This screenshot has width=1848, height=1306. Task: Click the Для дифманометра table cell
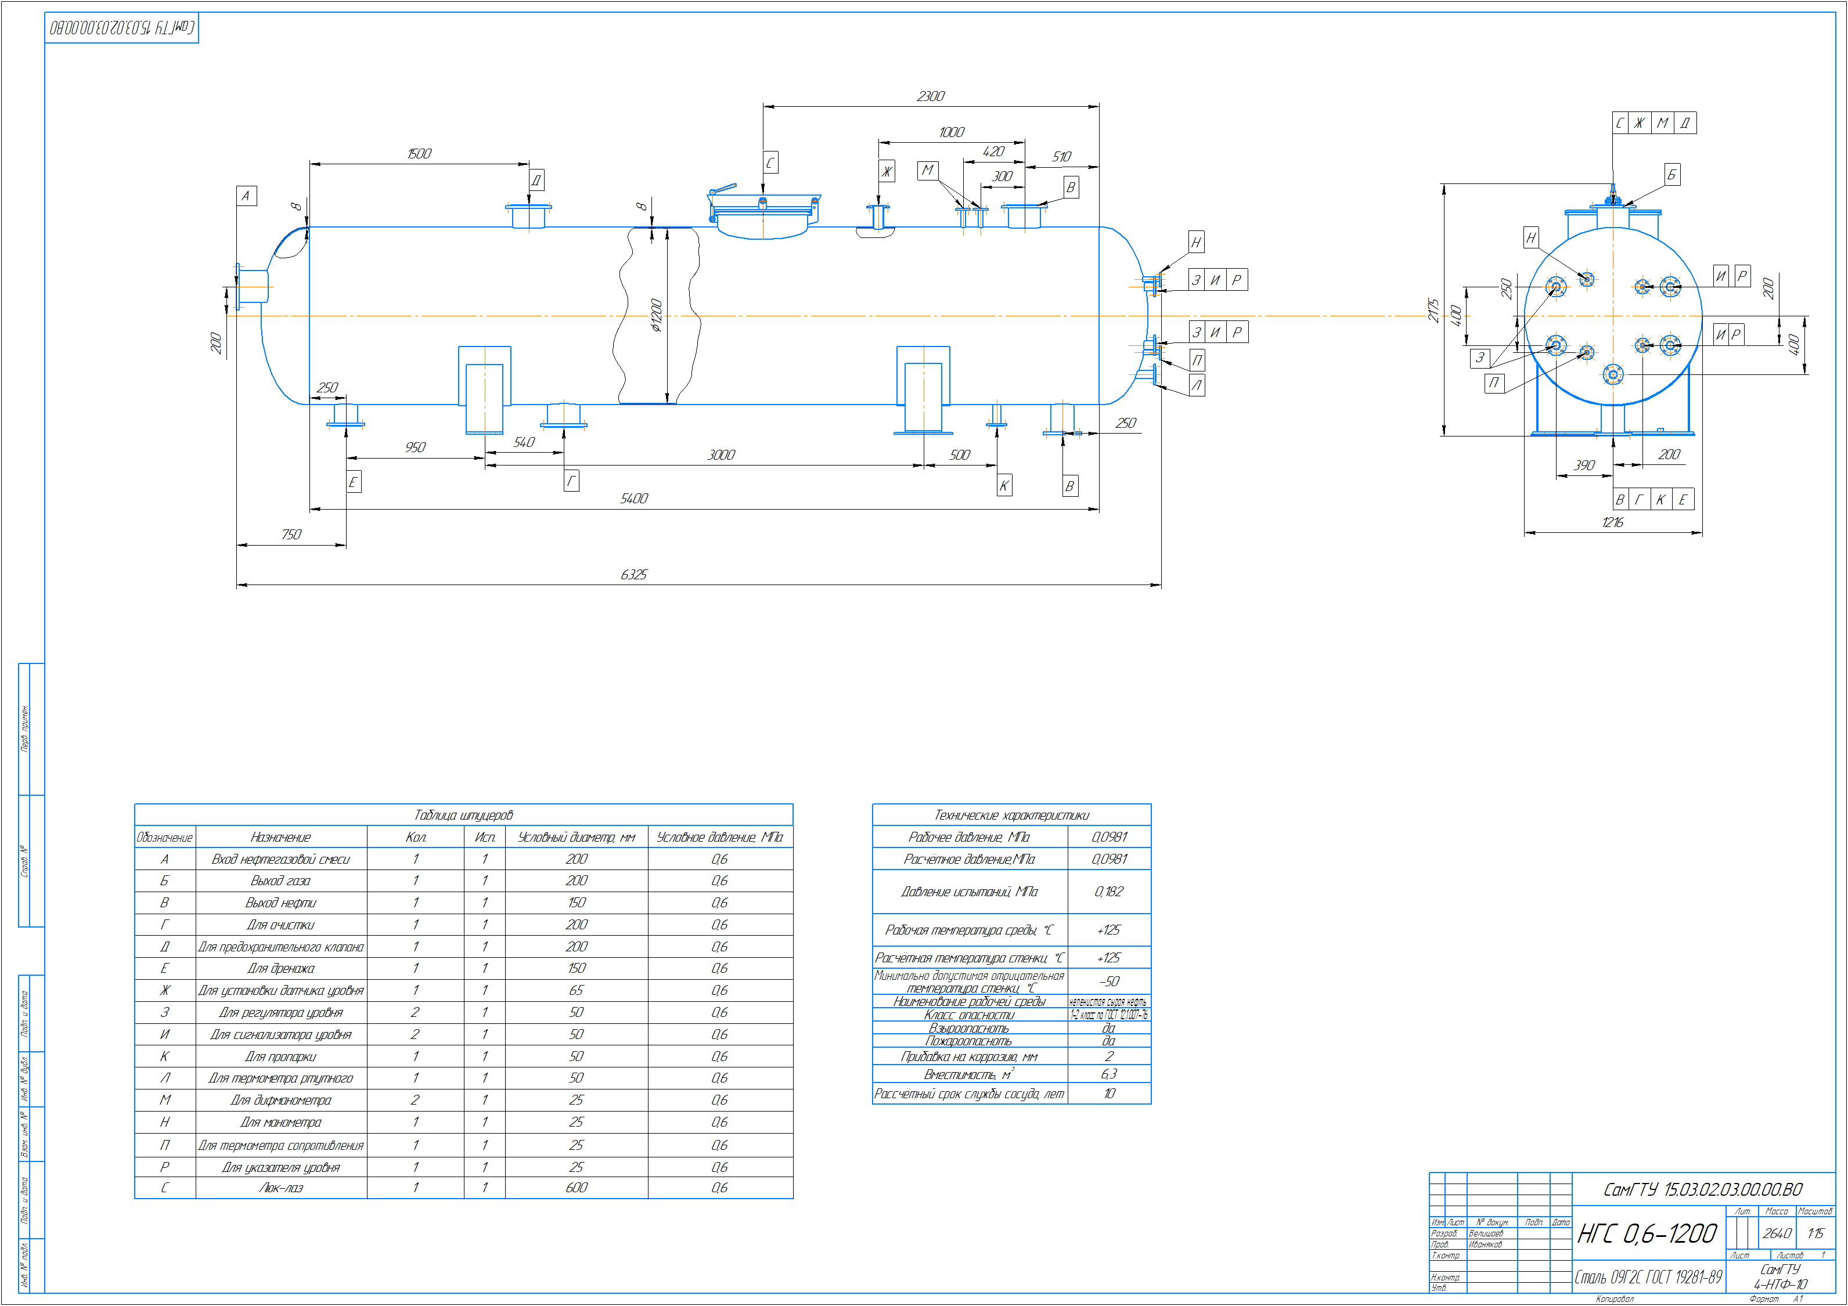pos(281,1100)
